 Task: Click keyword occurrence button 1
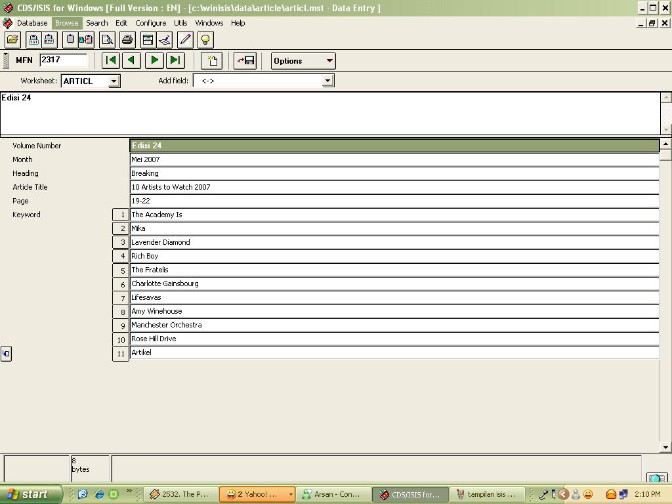pyautogui.click(x=121, y=215)
